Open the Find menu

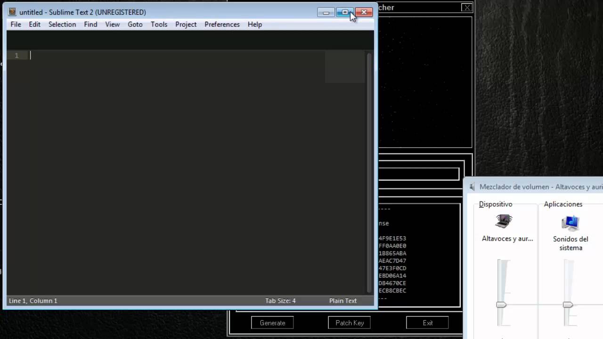(90, 24)
